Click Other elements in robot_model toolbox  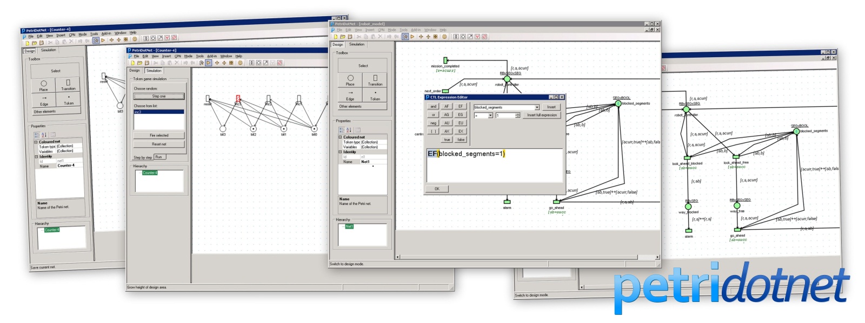click(363, 107)
